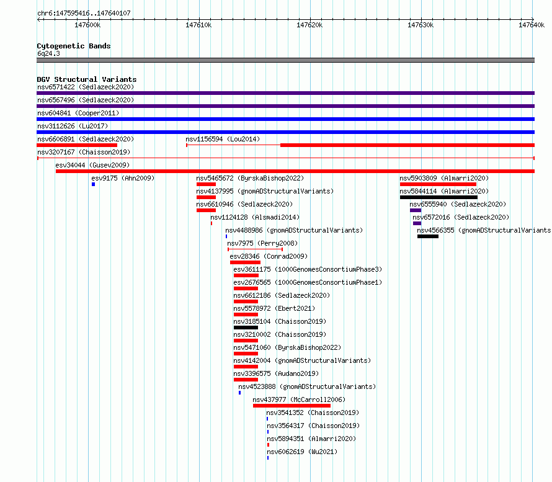
Task: Select the nsv4488986 gnomAD label
Action: coord(294,230)
